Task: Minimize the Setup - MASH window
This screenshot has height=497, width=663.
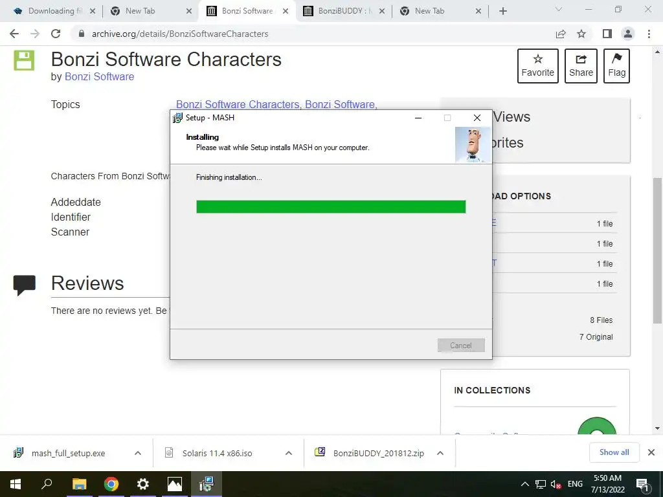Action: 418,118
